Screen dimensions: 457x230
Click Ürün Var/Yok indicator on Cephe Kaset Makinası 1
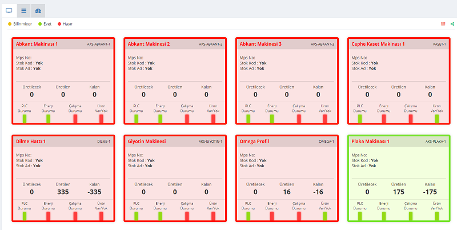coord(437,118)
